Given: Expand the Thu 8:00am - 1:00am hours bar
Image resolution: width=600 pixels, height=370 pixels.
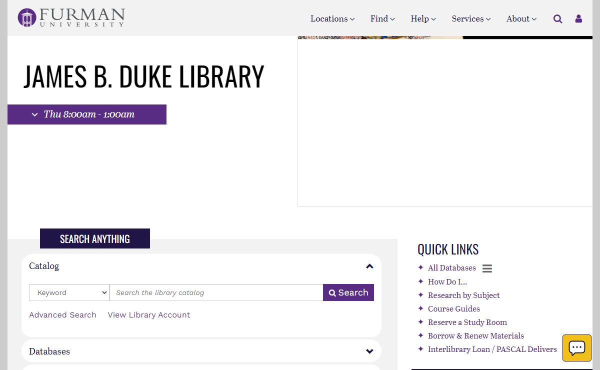Looking at the screenshot, I should [x=87, y=114].
